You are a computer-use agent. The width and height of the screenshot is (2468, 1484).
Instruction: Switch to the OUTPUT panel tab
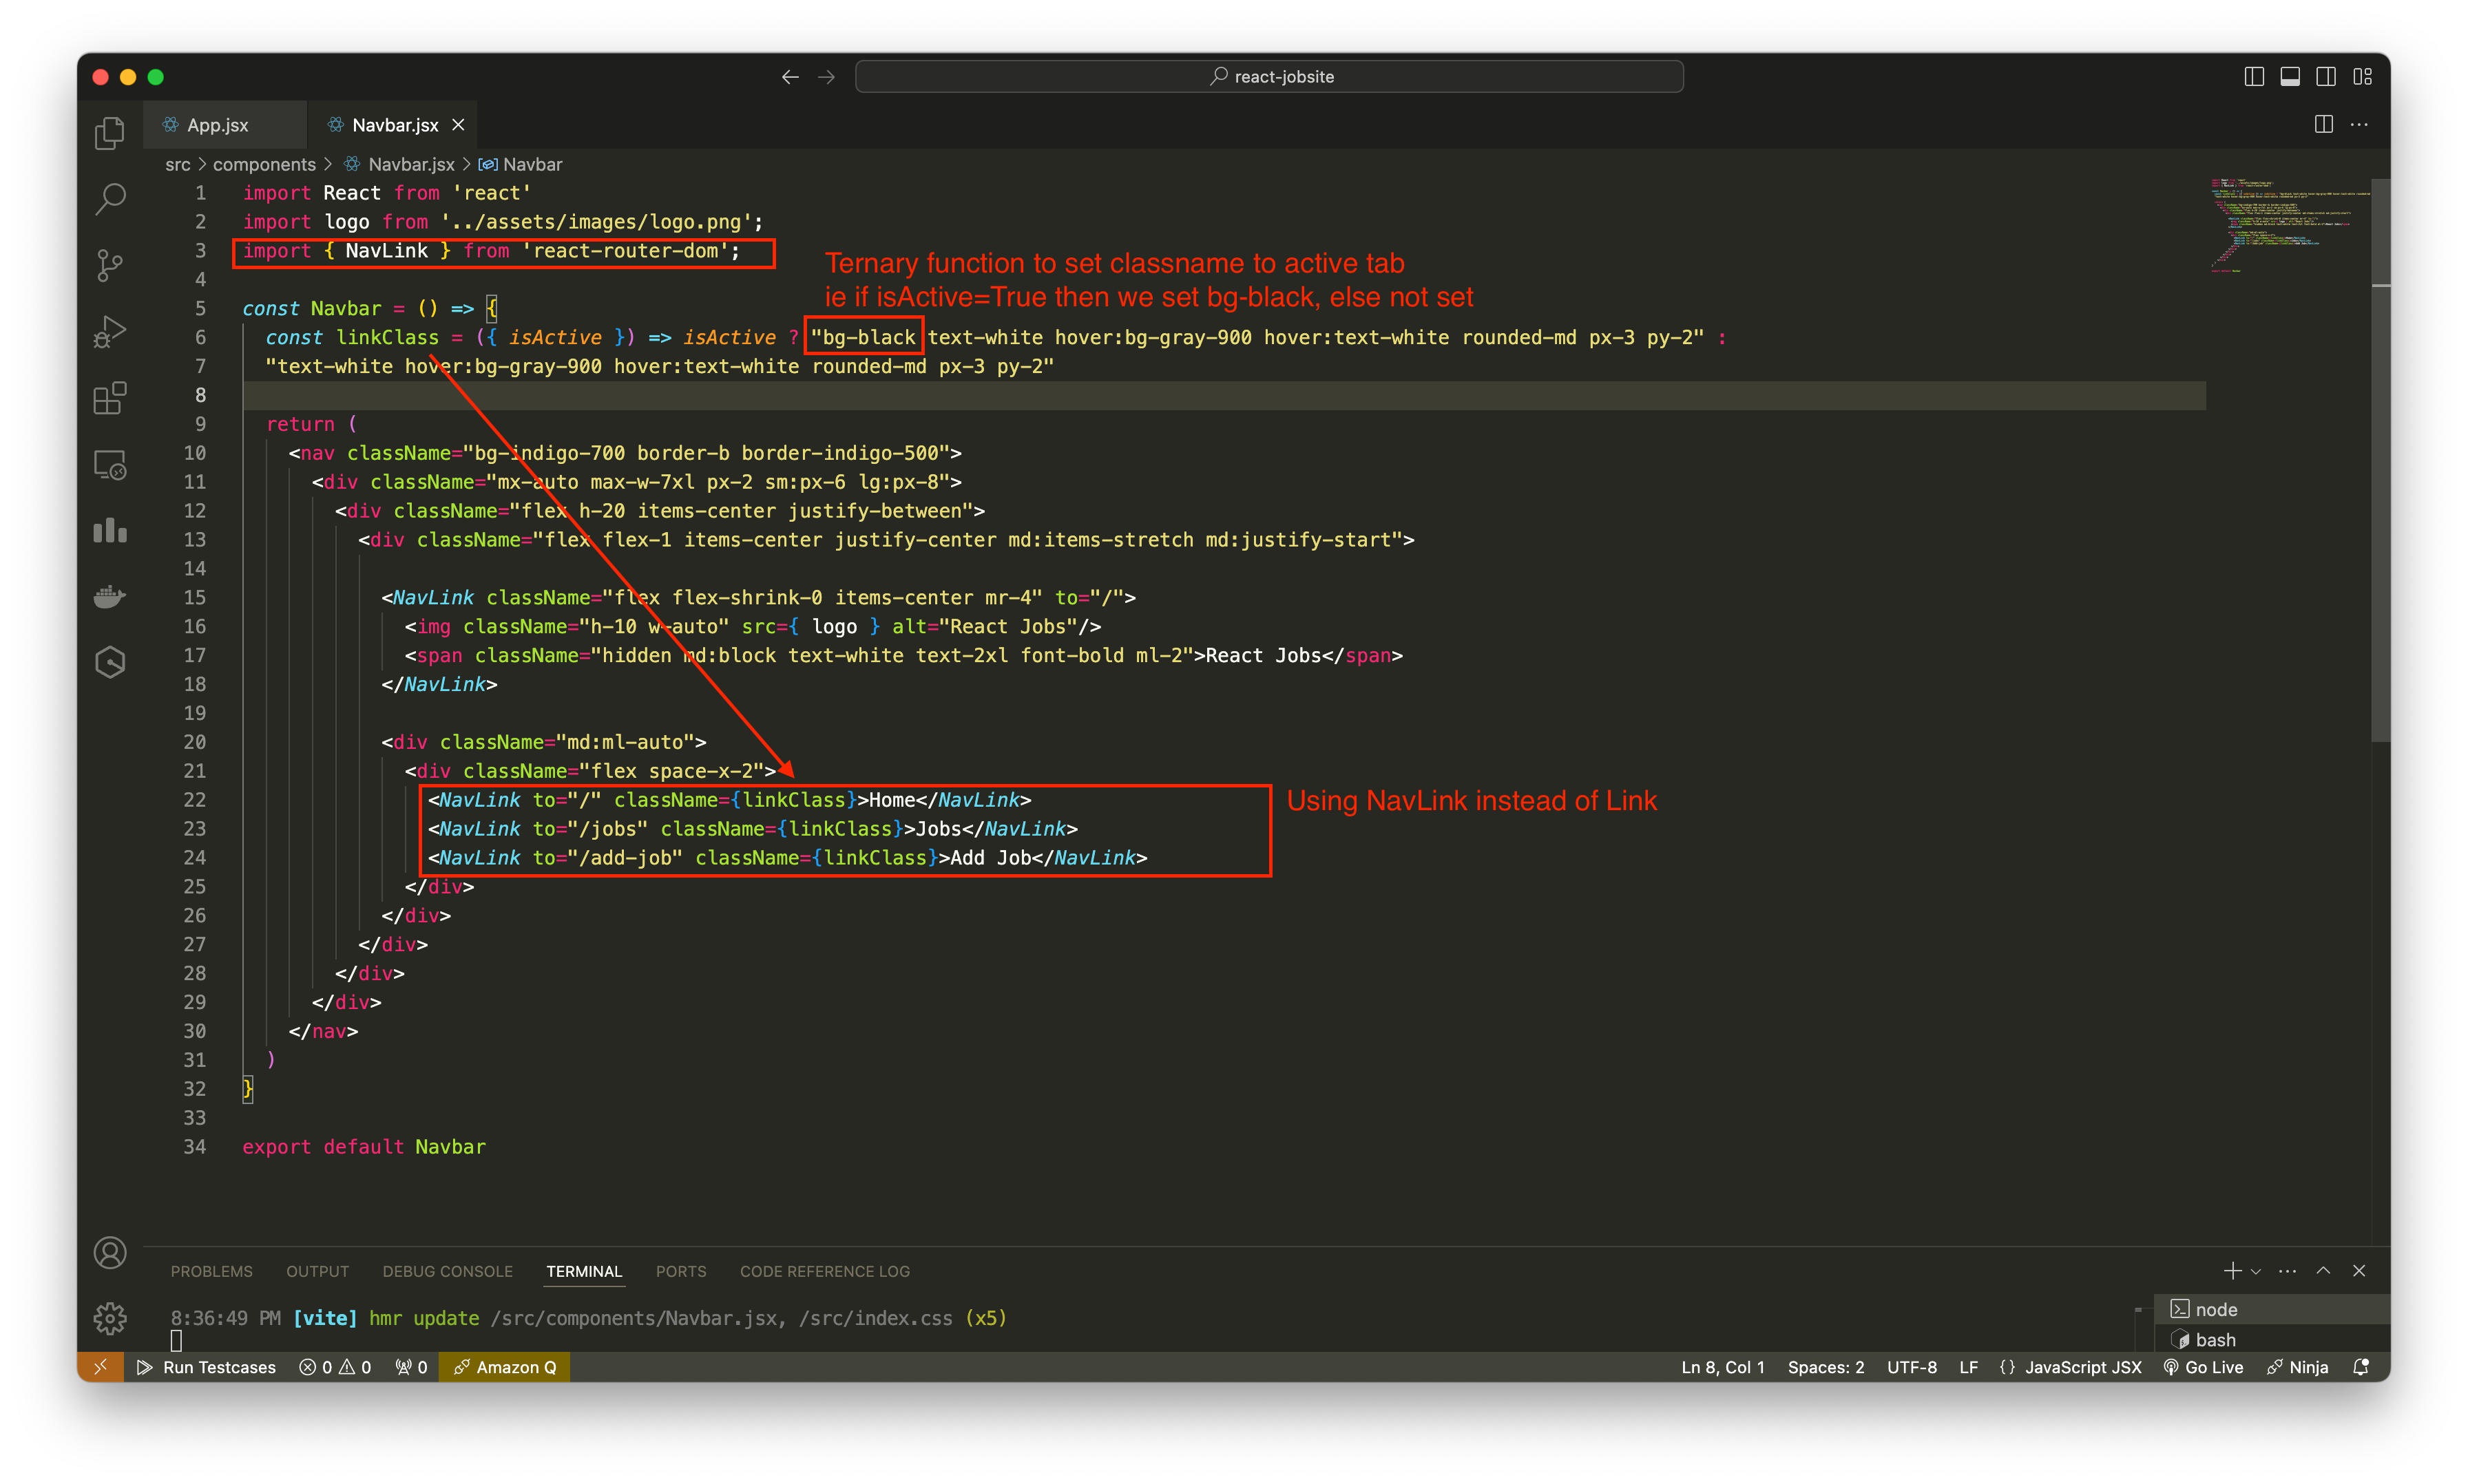(317, 1271)
